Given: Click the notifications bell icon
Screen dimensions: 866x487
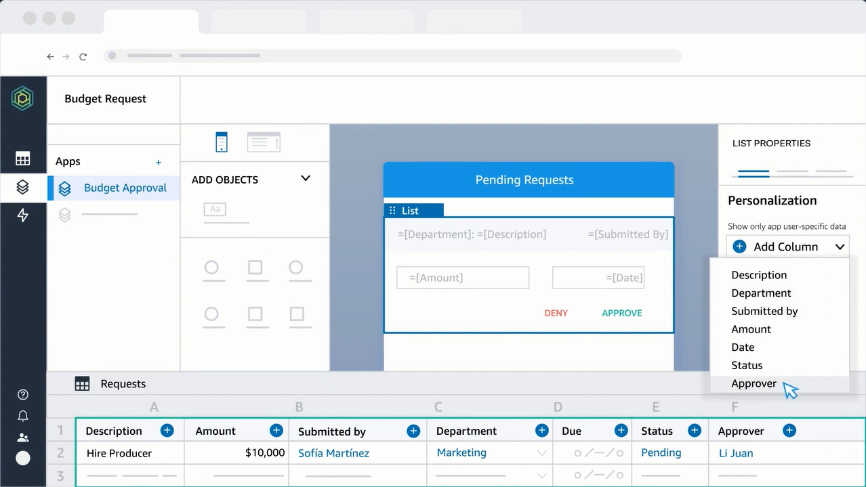Looking at the screenshot, I should 23,416.
